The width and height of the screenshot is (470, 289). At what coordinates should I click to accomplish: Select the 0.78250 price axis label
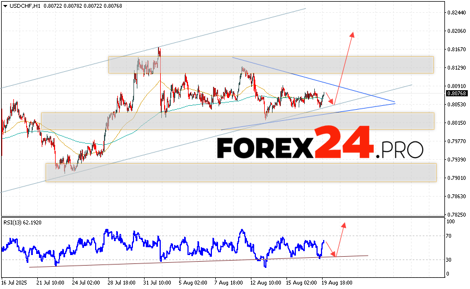pyautogui.click(x=457, y=214)
